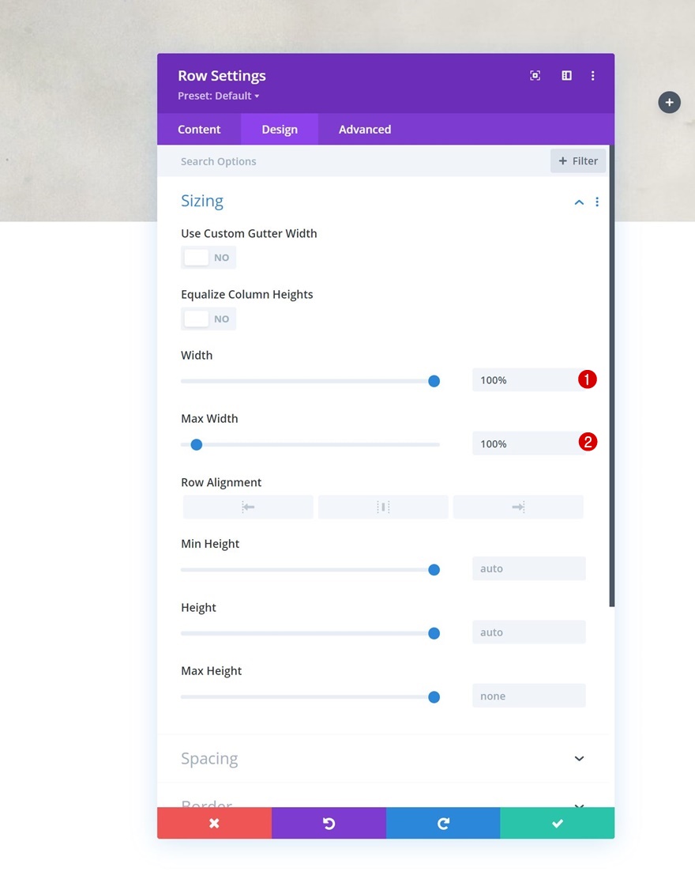
Task: Open the Sizing section options menu
Action: (x=597, y=202)
